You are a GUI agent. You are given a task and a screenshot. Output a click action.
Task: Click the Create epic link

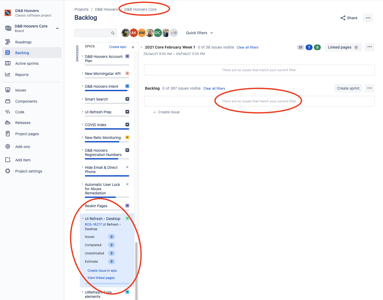(x=118, y=47)
